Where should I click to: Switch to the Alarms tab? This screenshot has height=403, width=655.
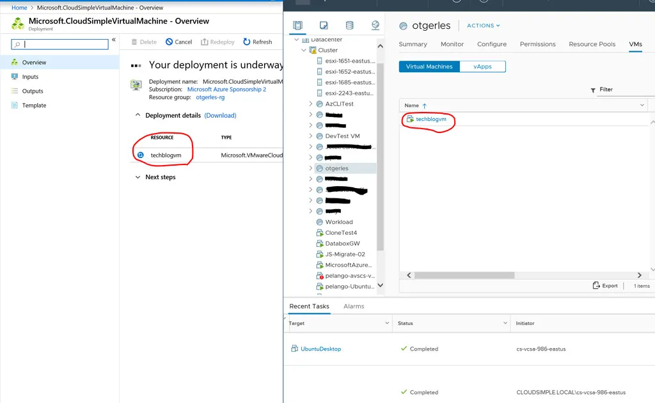click(354, 306)
